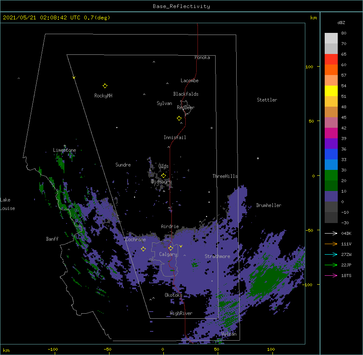Click the Cochrane town label
The height and width of the screenshot is (355, 363).
tap(136, 239)
